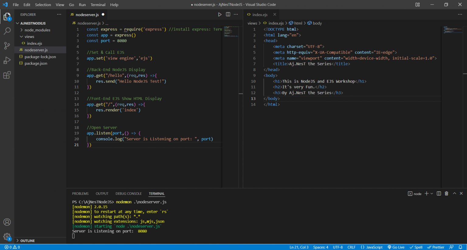The image size is (467, 250).
Task: Expand the OUTLINE section
Action: (27, 241)
